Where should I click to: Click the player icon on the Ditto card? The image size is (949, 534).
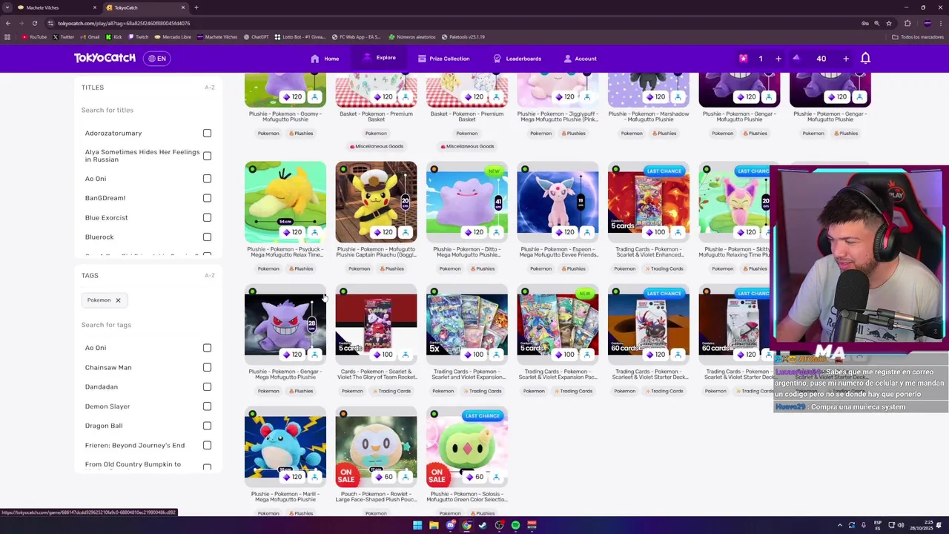[496, 232]
